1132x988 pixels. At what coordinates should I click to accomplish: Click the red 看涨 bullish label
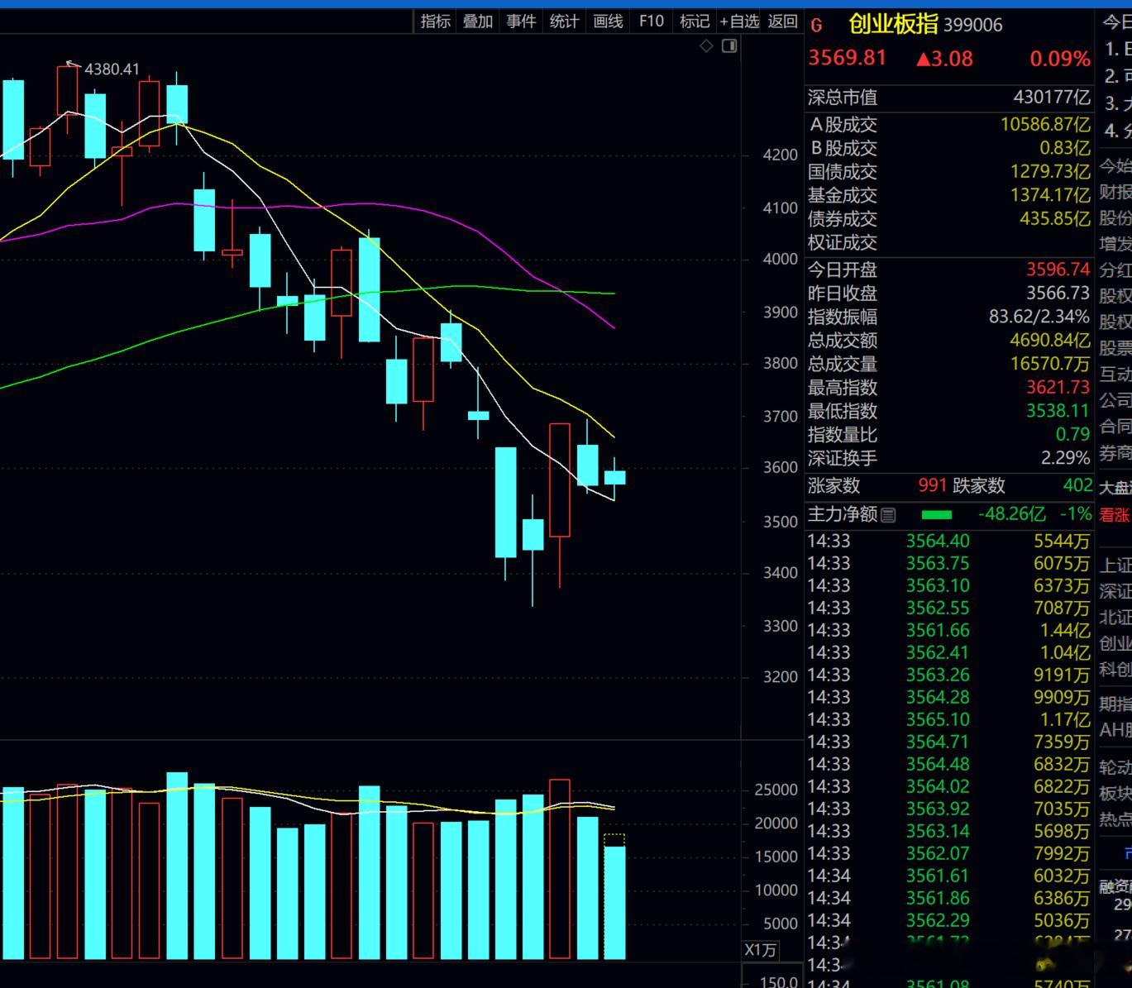pyautogui.click(x=1115, y=515)
